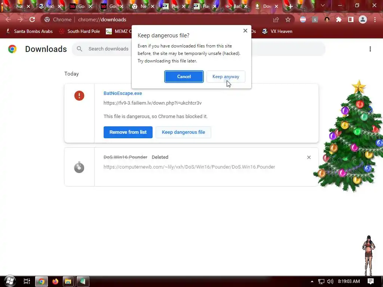Open the tab search dropdown chevron

(323, 5)
